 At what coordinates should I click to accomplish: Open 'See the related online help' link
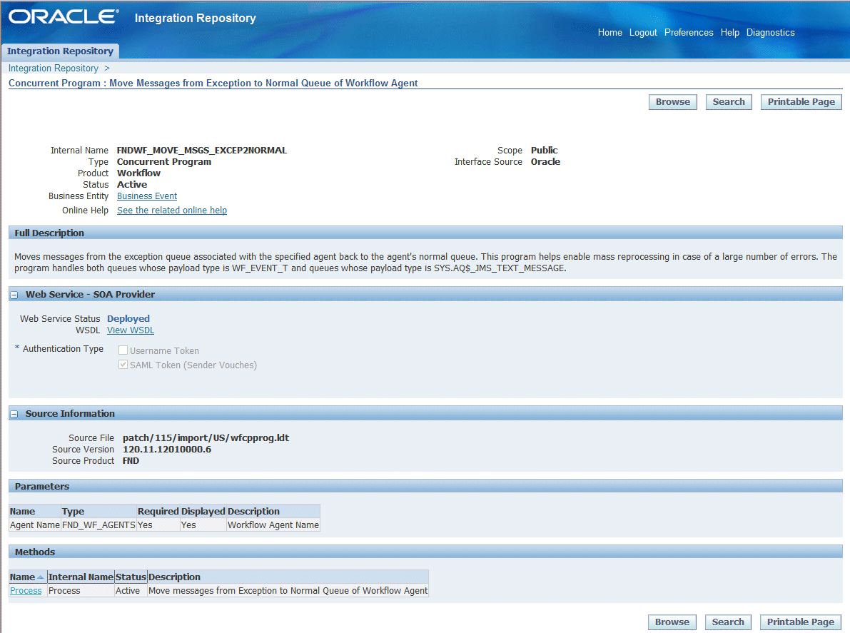[172, 211]
